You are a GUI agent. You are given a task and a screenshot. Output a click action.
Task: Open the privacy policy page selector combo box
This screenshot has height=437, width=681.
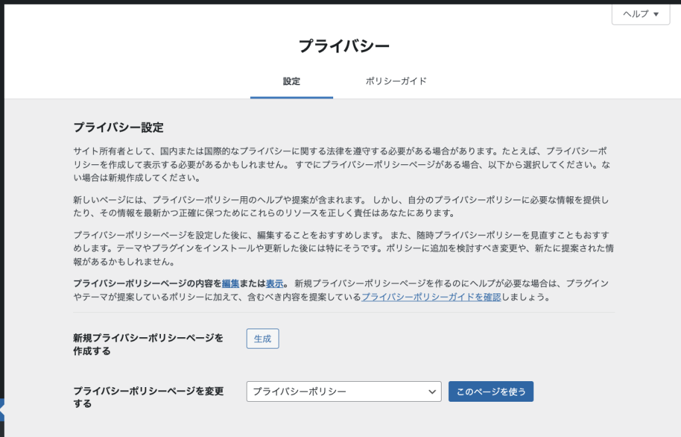click(343, 391)
